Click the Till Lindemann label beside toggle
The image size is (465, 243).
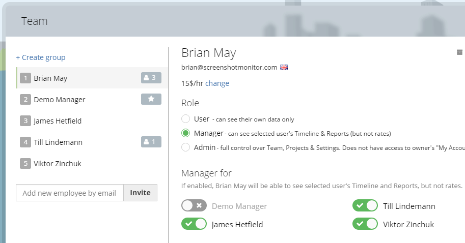click(409, 206)
